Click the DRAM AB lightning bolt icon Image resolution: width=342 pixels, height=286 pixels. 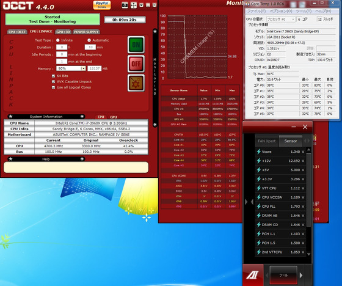click(259, 216)
